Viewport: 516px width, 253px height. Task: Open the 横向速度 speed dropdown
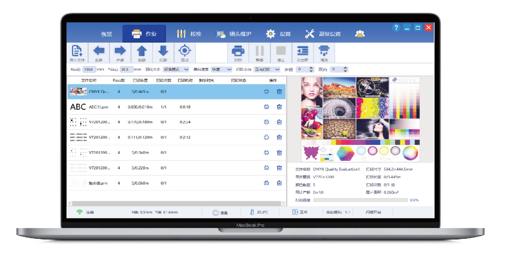pyautogui.click(x=222, y=69)
